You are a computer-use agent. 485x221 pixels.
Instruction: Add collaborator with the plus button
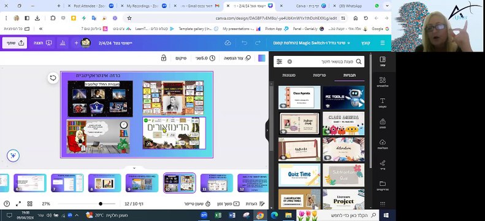tap(76, 43)
